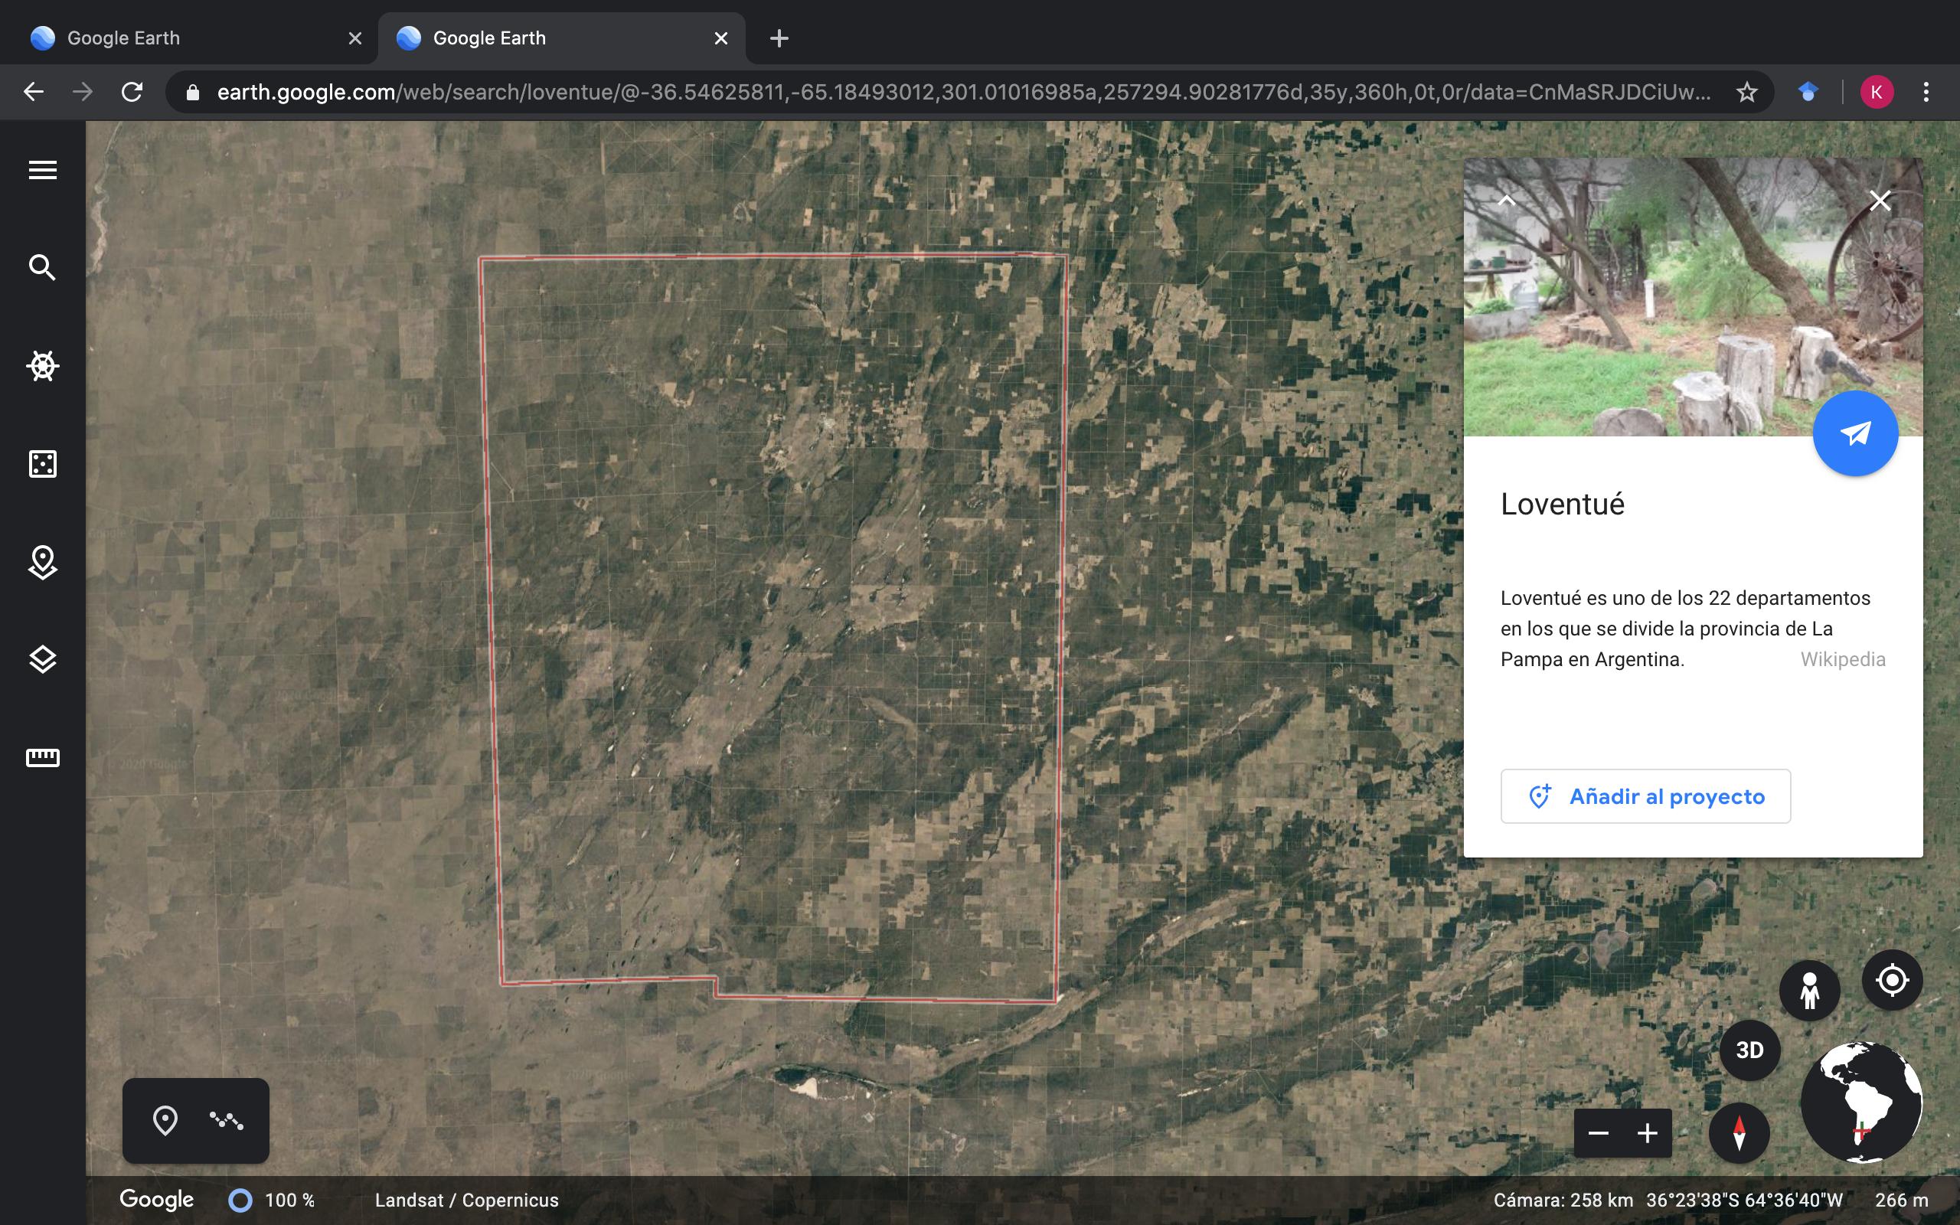Image resolution: width=1960 pixels, height=1225 pixels.
Task: Reset orientation with the compass button
Action: (x=1738, y=1132)
